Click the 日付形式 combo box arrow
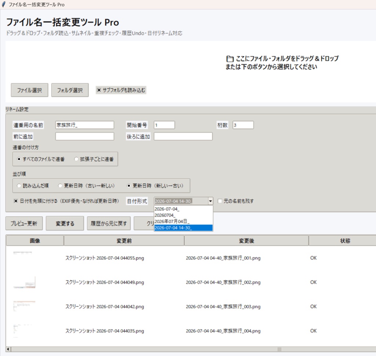Viewport: 376px width, 356px height. (x=210, y=201)
